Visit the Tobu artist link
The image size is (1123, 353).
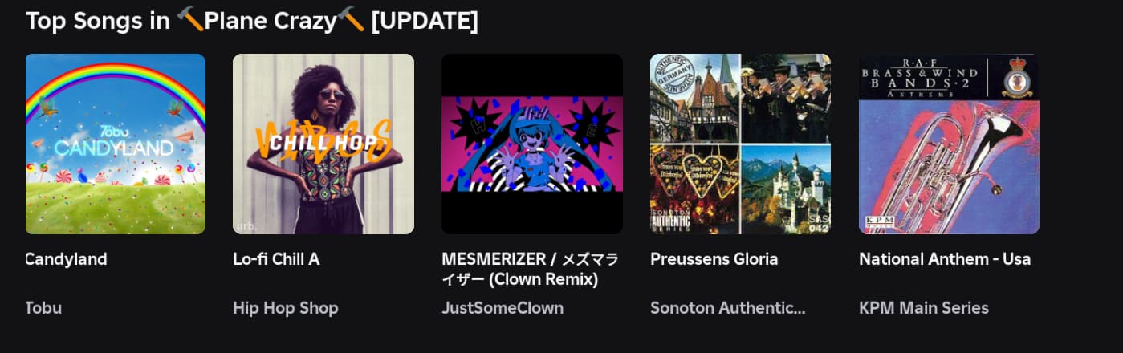tap(44, 308)
